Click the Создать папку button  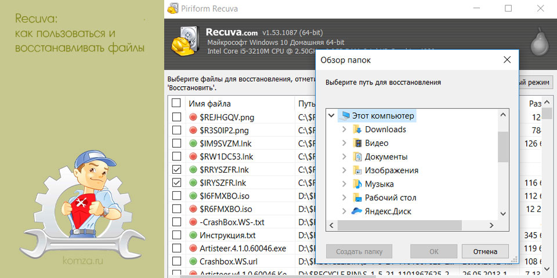click(359, 252)
